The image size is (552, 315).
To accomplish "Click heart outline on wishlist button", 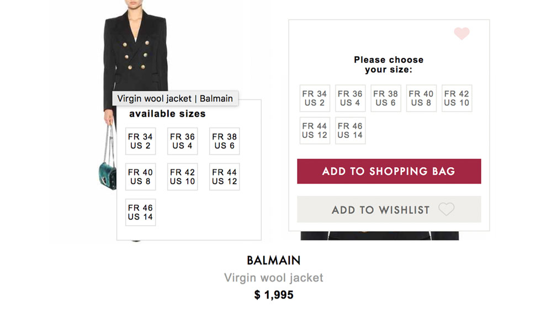I will point(446,209).
